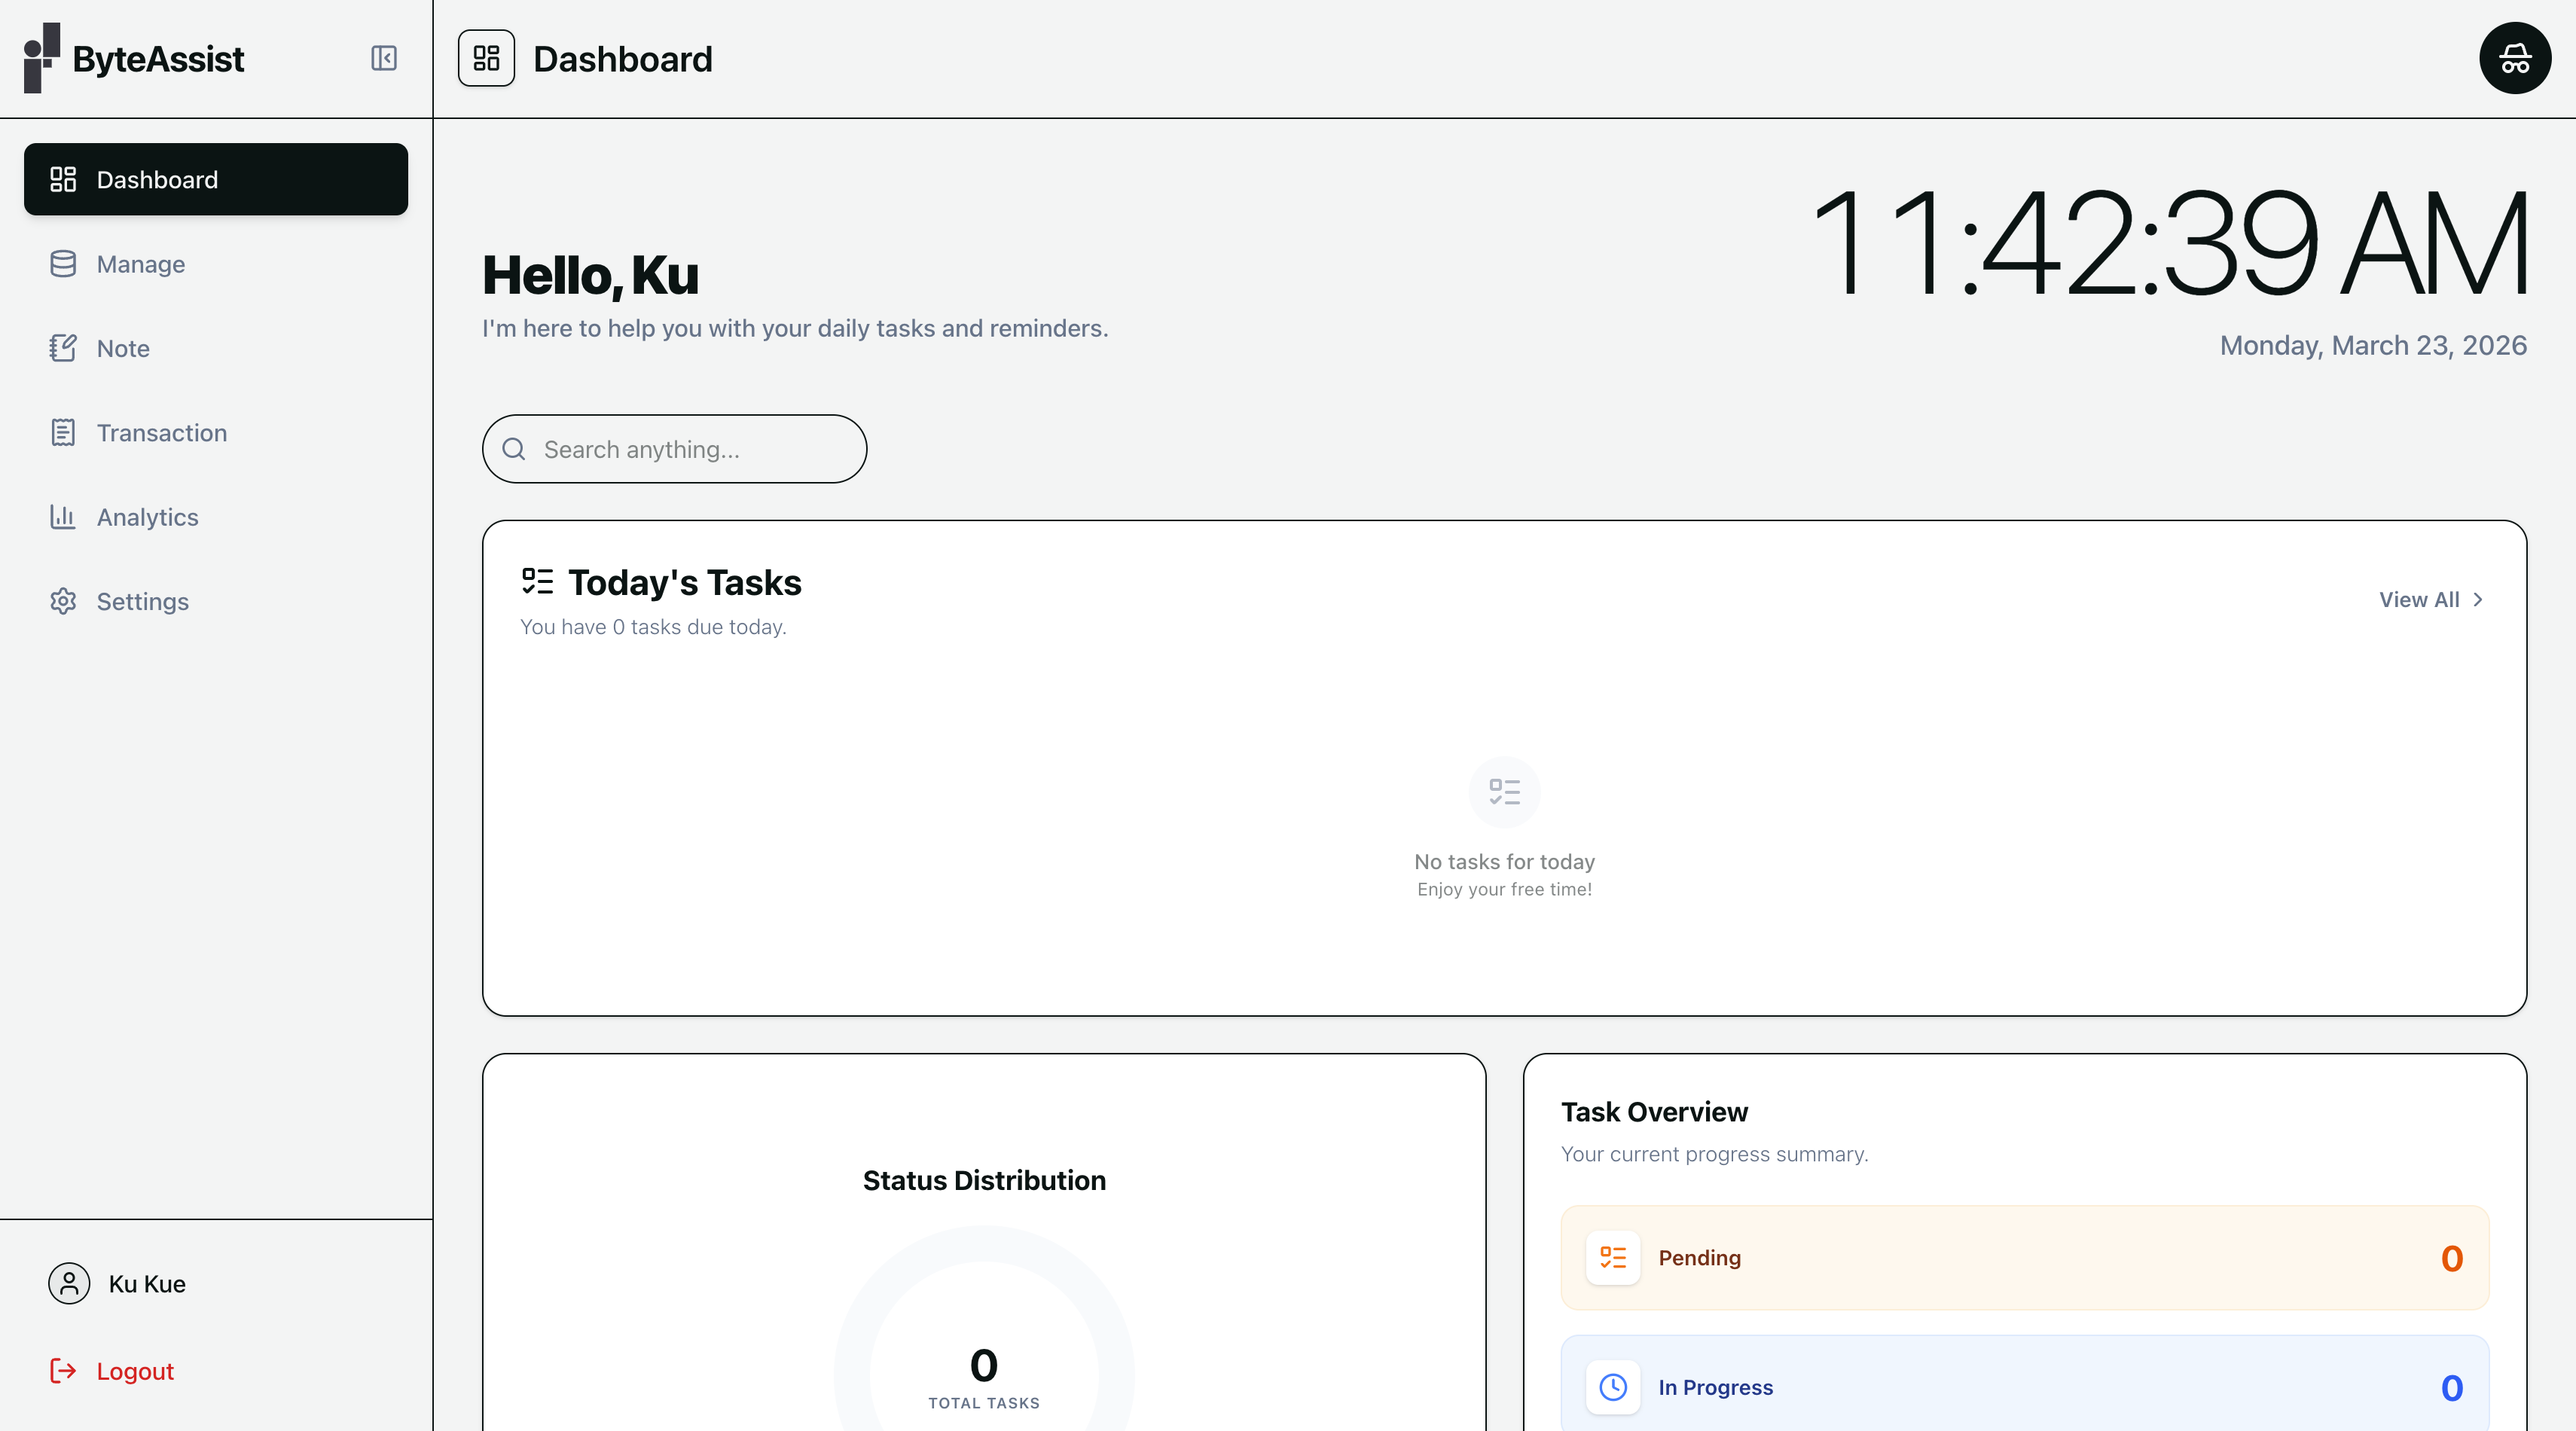Open the Note section

click(216, 348)
